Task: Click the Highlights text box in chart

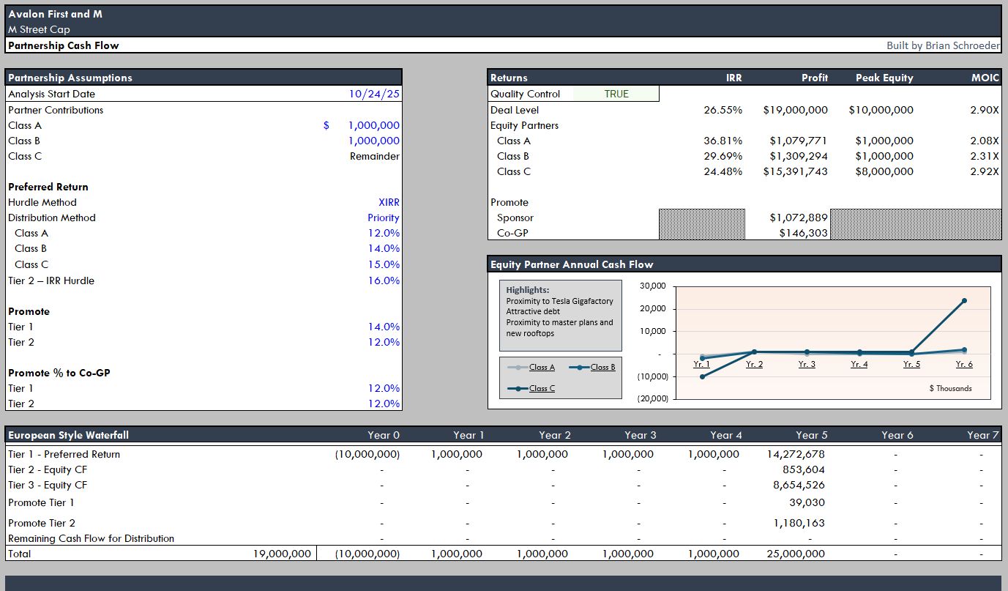Action: (560, 316)
